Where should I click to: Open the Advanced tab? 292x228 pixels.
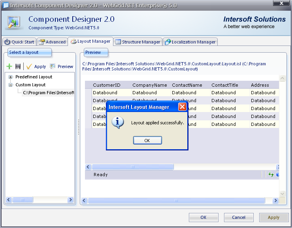[52, 42]
